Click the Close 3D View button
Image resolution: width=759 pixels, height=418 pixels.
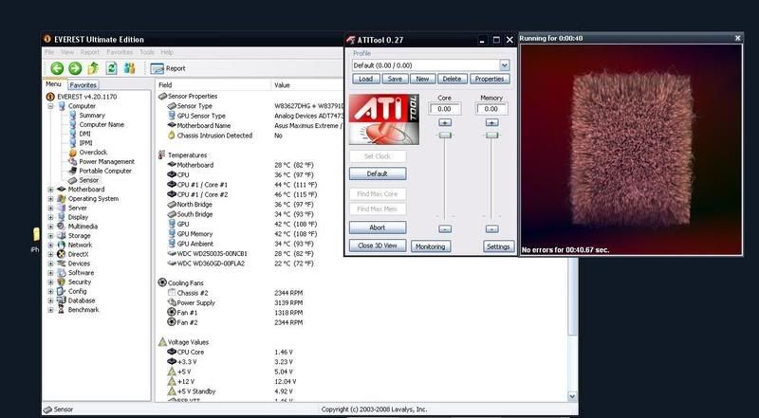coord(377,245)
